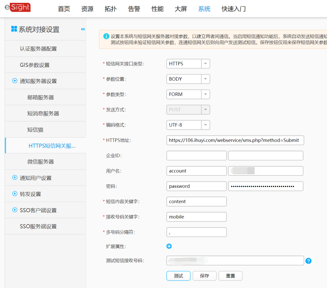
Task: Click the eSight logo
Action: pos(17,8)
